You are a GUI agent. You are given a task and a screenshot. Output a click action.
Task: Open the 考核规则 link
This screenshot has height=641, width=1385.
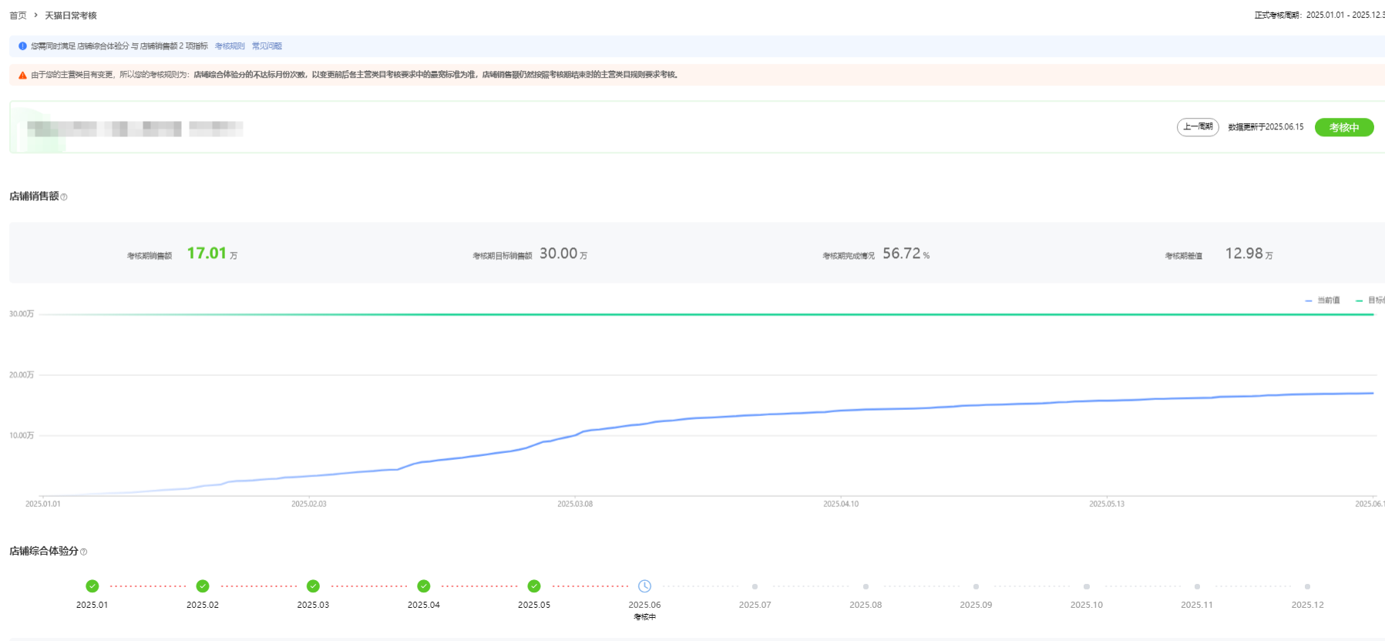pos(230,46)
